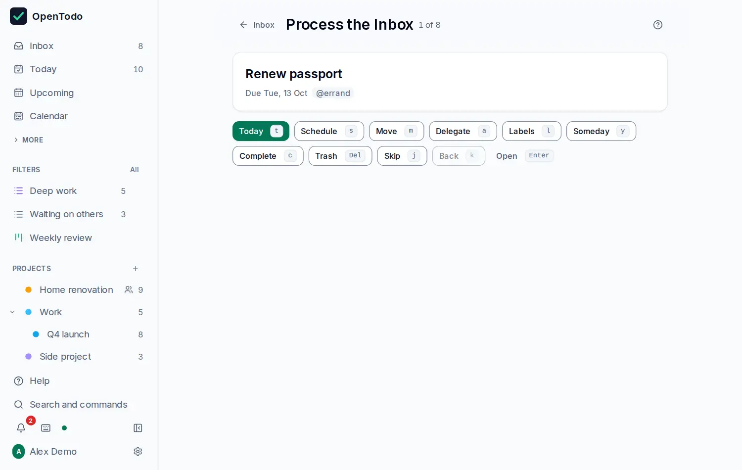The image size is (742, 470).
Task: Open the Q4 launch subproject
Action: click(x=68, y=334)
